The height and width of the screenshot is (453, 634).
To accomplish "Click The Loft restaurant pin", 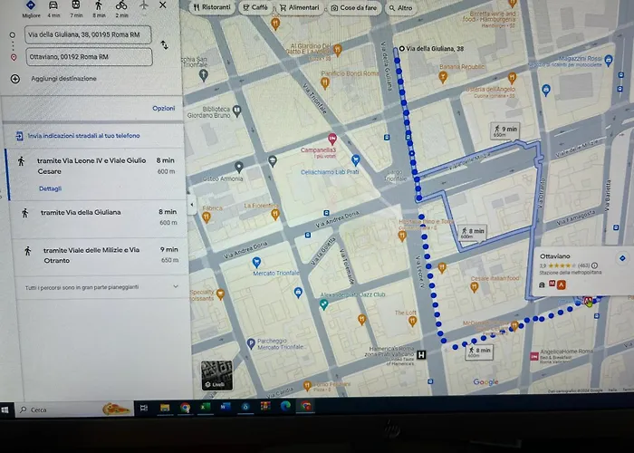I will tap(412, 322).
